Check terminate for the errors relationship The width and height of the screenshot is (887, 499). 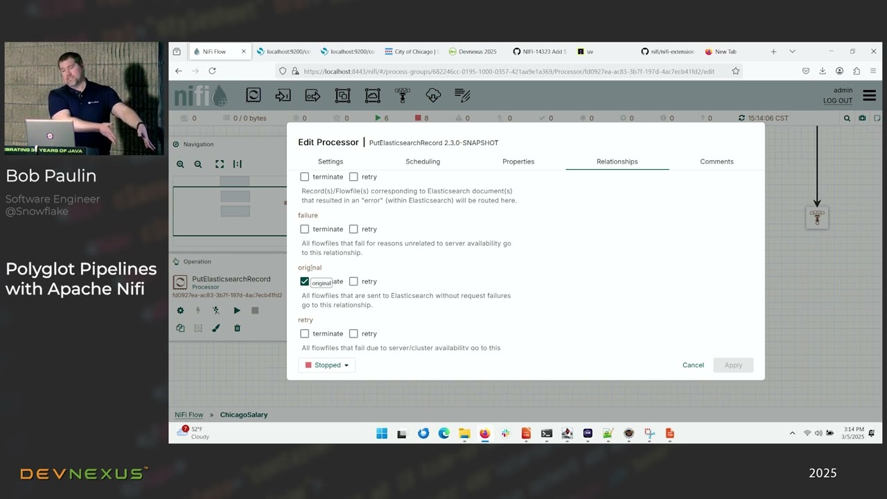click(304, 177)
